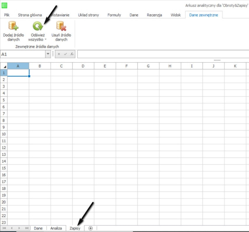Image resolution: width=249 pixels, height=232 pixels.
Task: Click cell A1
Action: (18, 73)
